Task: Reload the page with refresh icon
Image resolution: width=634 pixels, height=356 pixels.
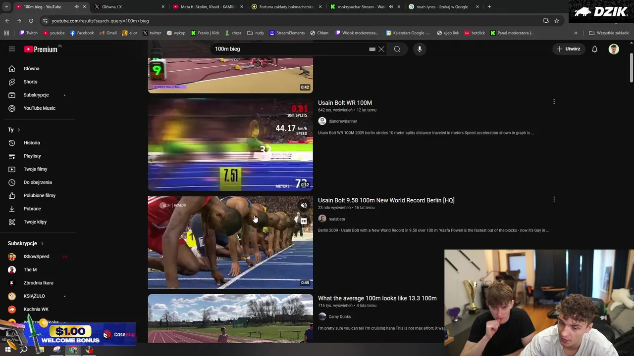Action: pos(31,21)
